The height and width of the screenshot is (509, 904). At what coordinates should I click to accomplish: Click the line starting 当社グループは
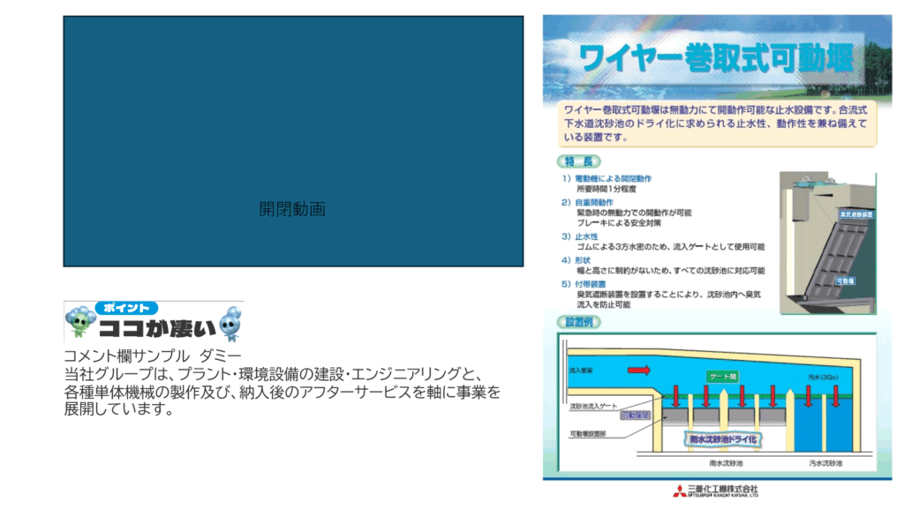pyautogui.click(x=274, y=374)
